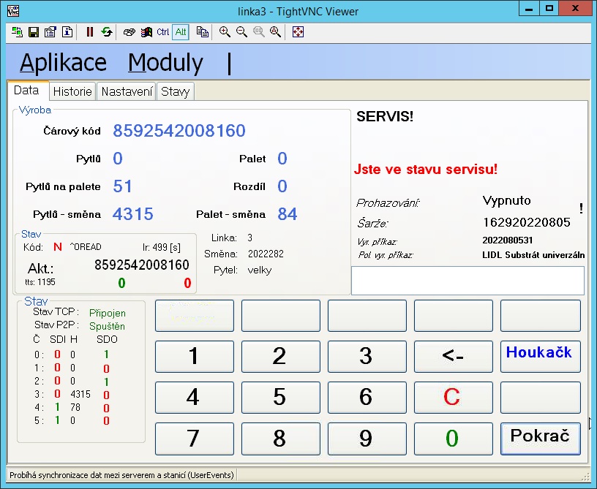Image resolution: width=597 pixels, height=489 pixels.
Task: Expand the Moduly menu
Action: pyautogui.click(x=165, y=63)
